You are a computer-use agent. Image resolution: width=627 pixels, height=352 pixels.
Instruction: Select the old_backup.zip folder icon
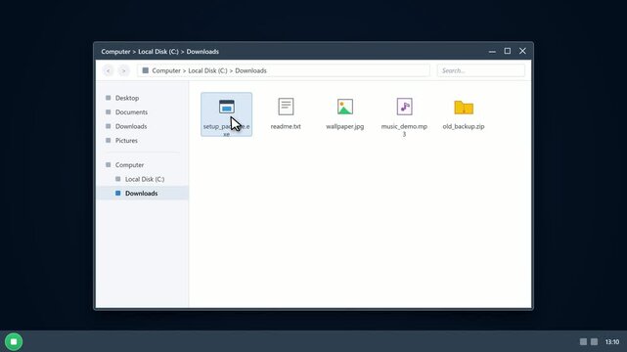464,108
